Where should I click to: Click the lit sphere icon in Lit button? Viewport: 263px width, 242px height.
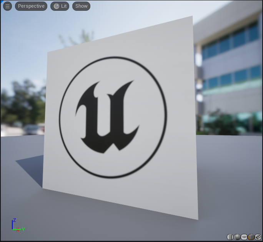57,6
